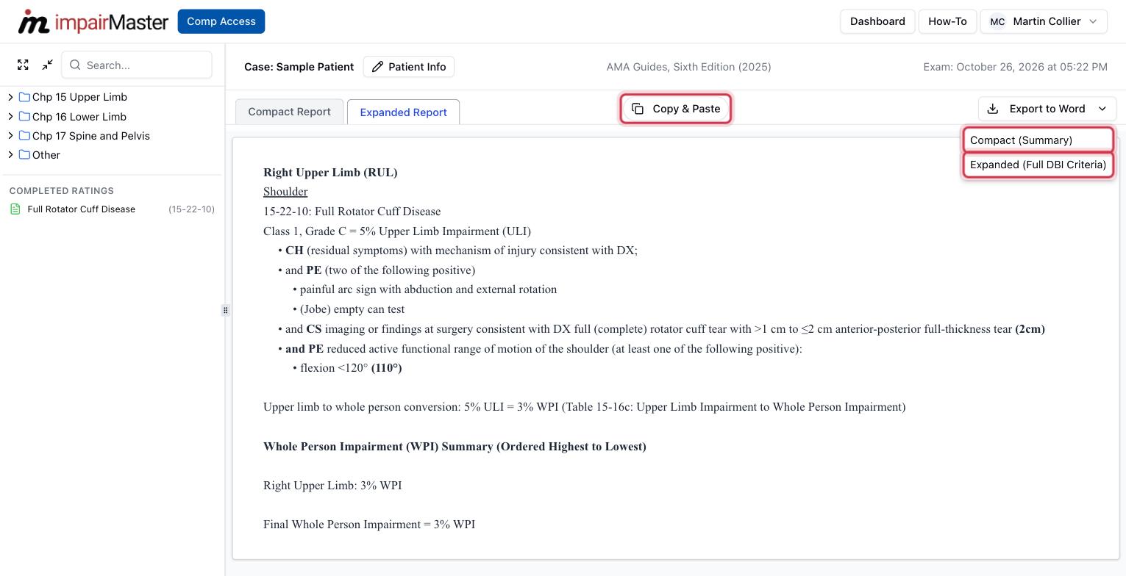Screen dimensions: 1126x576
Task: Select the Expanded Report tab
Action: (403, 112)
